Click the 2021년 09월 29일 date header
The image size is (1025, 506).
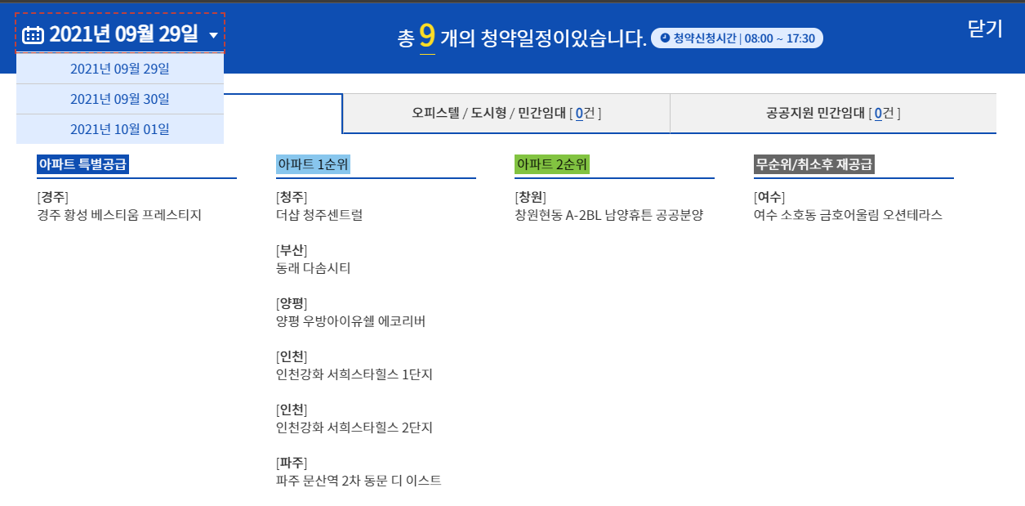pos(120,34)
